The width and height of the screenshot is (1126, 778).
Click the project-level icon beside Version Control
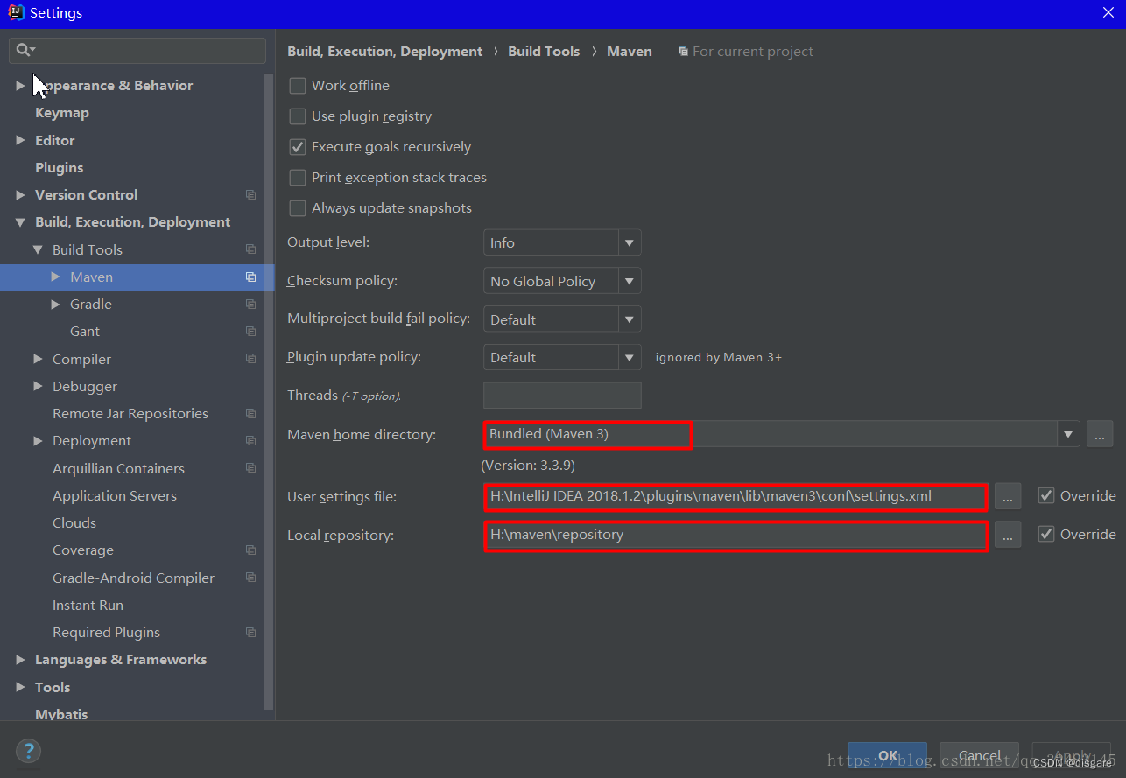point(251,195)
